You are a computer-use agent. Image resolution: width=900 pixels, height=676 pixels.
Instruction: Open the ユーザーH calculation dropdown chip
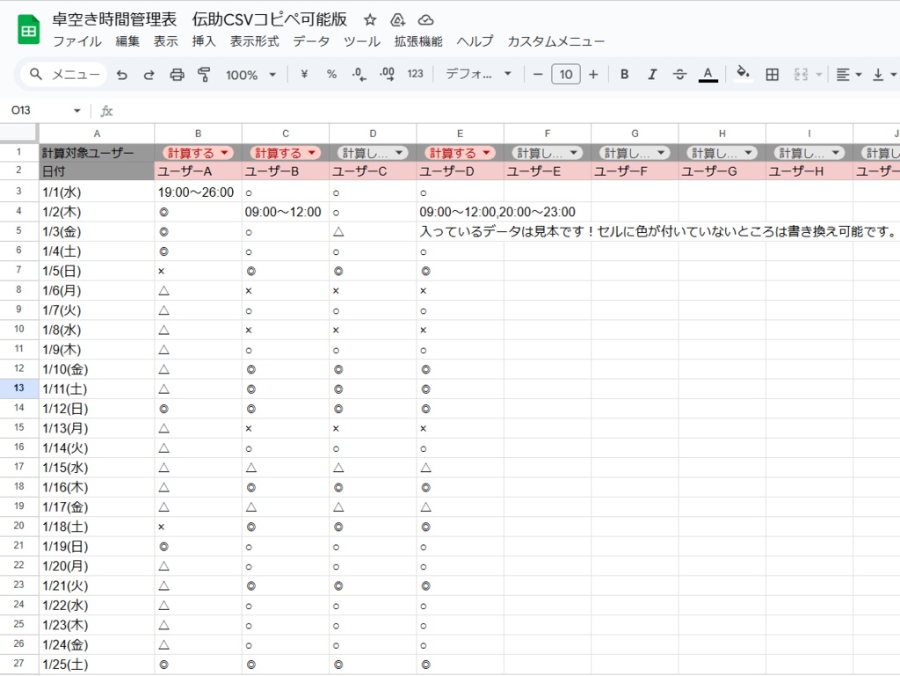(x=809, y=153)
